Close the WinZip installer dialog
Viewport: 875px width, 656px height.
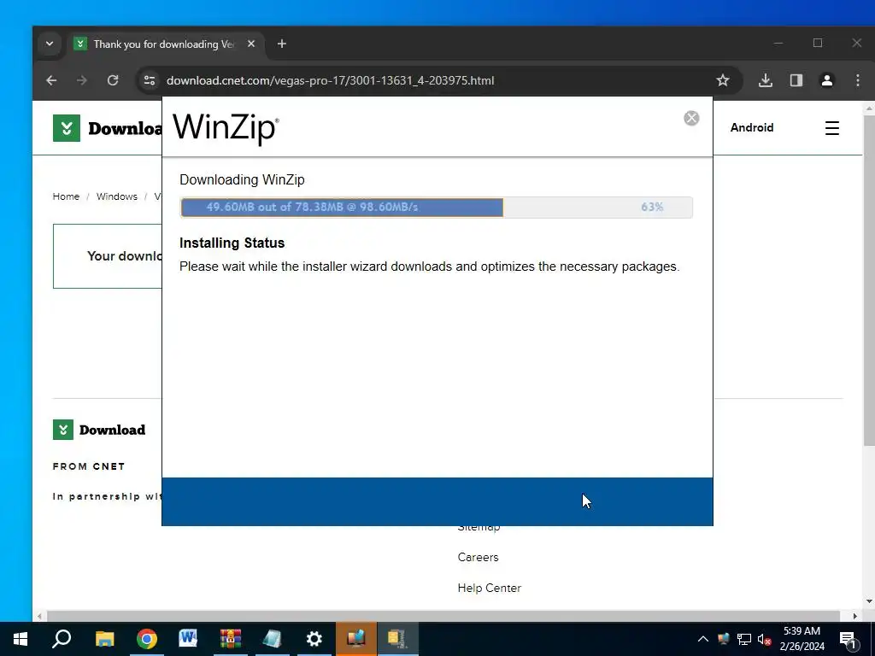click(691, 118)
